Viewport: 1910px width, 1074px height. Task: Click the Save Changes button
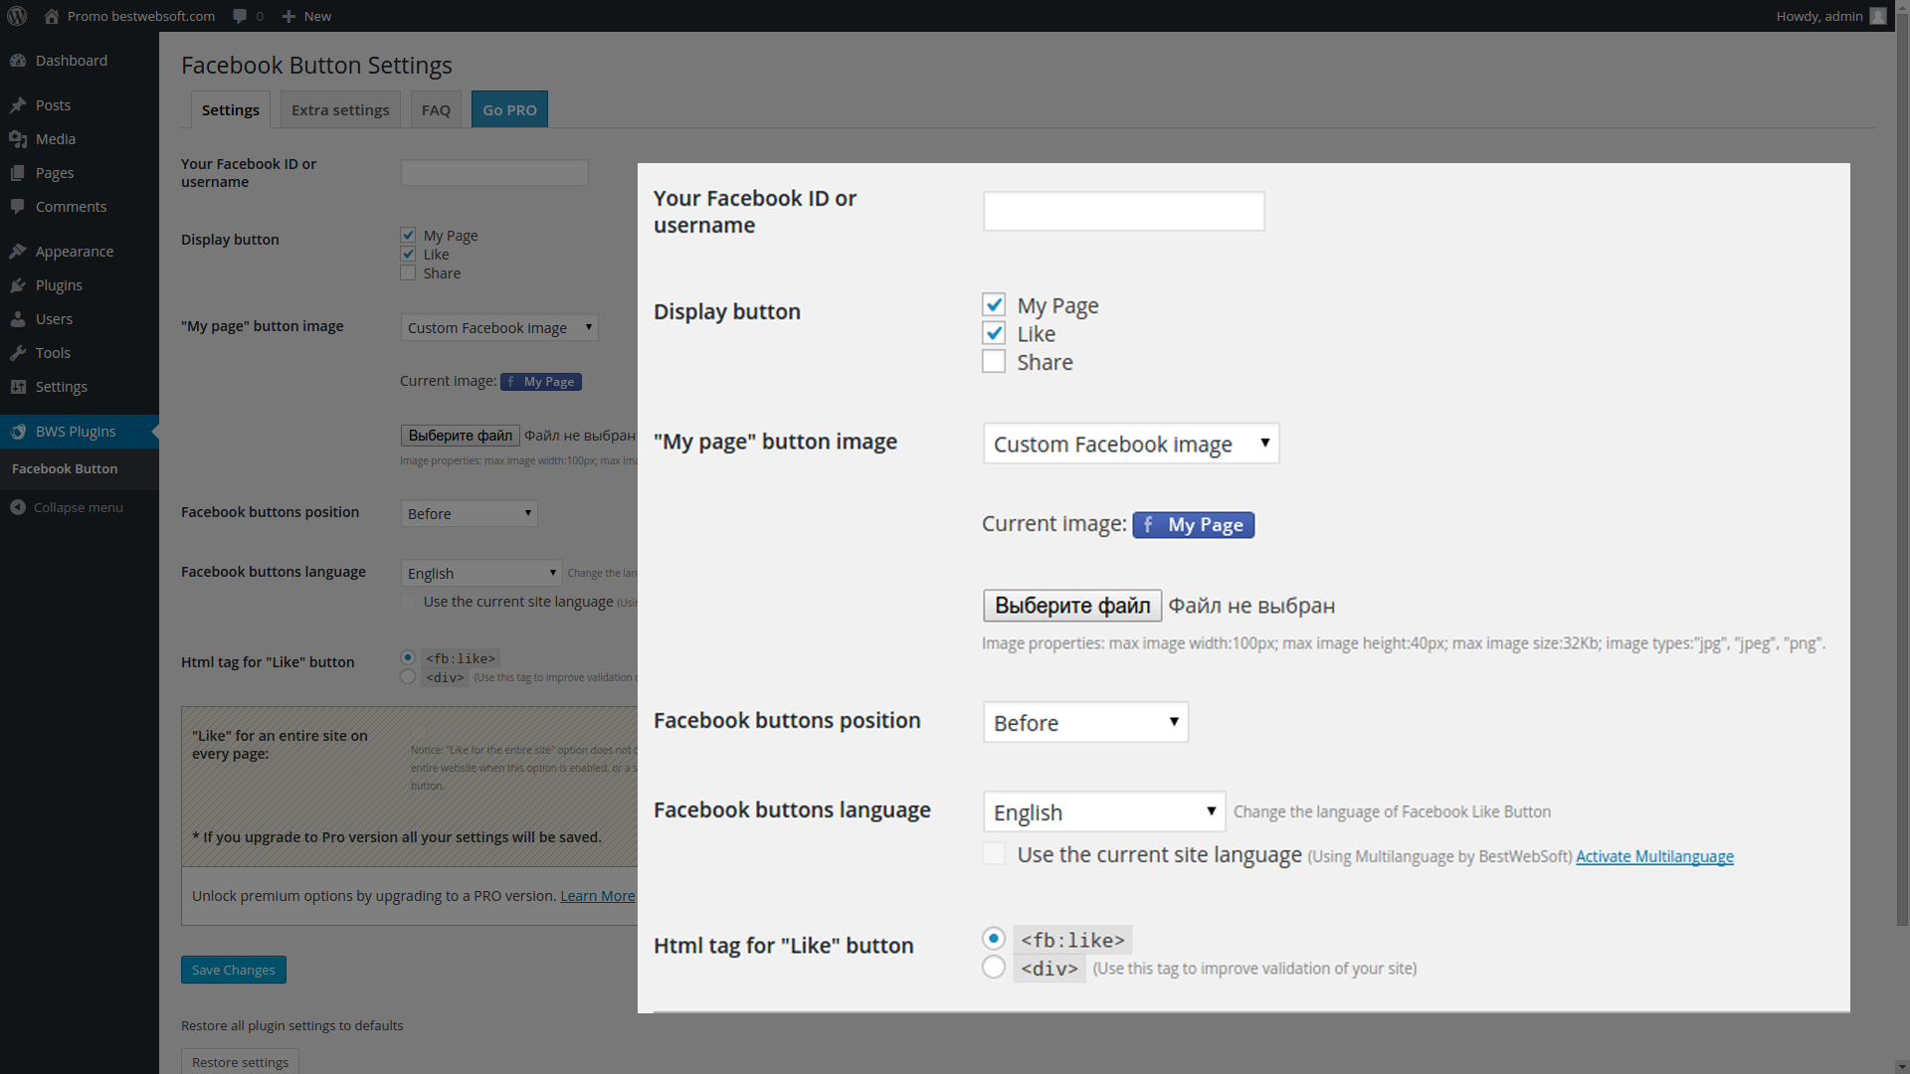tap(234, 970)
